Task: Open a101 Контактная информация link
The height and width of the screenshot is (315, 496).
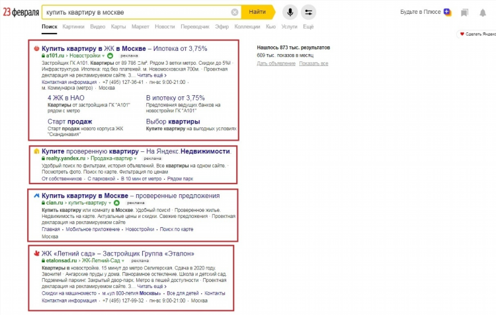Action: (69, 82)
